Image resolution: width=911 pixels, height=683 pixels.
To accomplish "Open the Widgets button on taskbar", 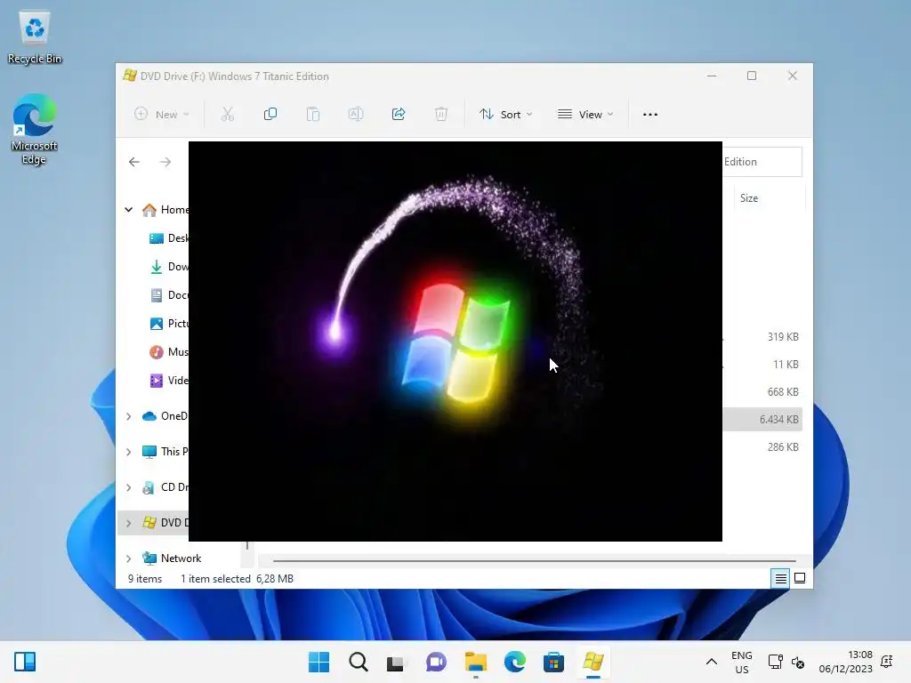I will click(25, 662).
